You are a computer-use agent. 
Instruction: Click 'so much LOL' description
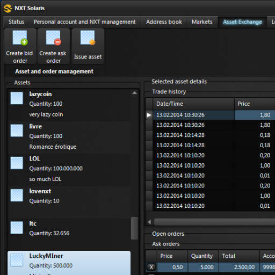tap(45, 179)
